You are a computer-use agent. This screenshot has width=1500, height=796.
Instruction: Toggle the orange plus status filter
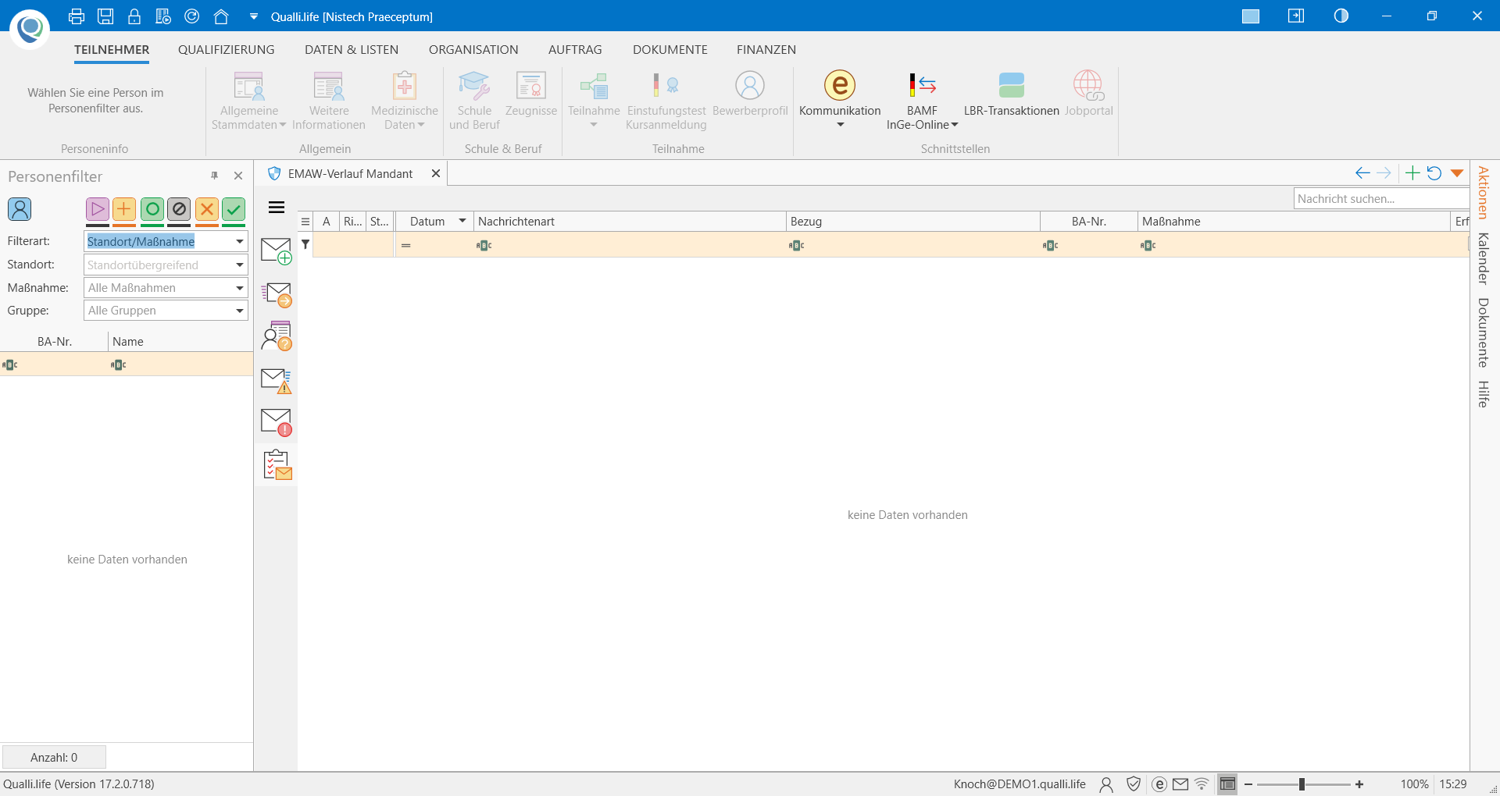tap(124, 209)
